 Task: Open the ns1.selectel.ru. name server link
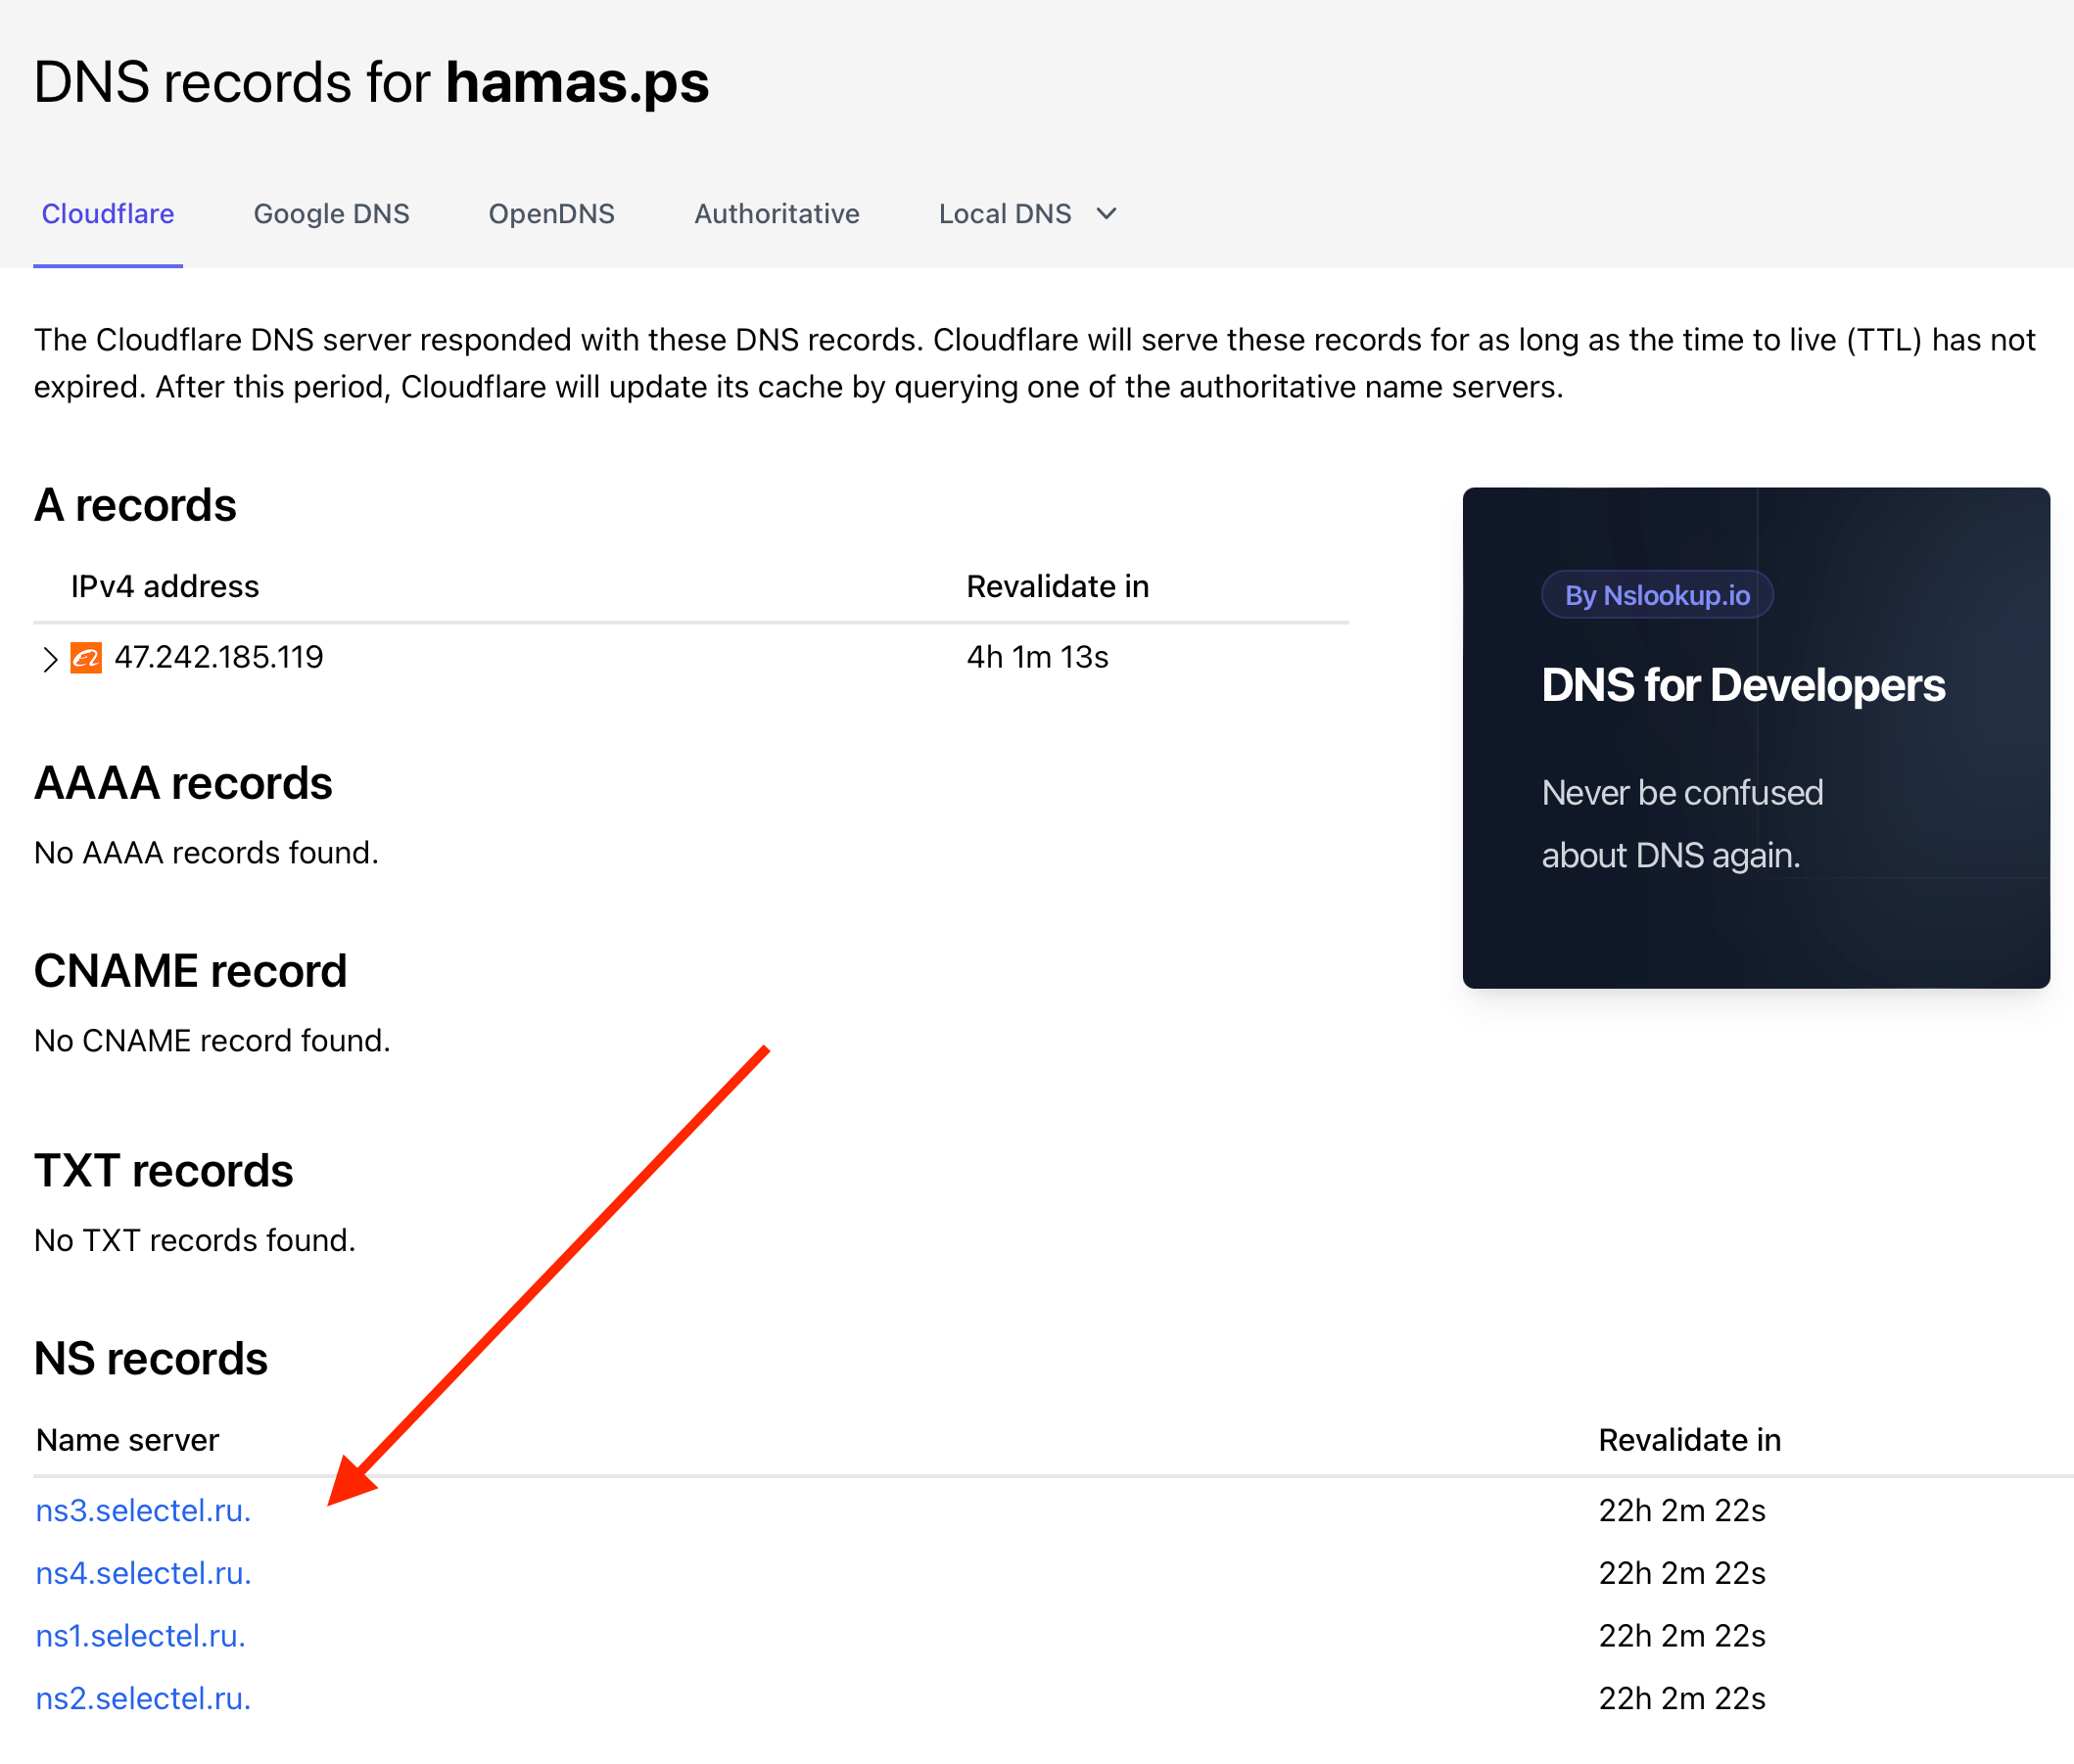(140, 1636)
